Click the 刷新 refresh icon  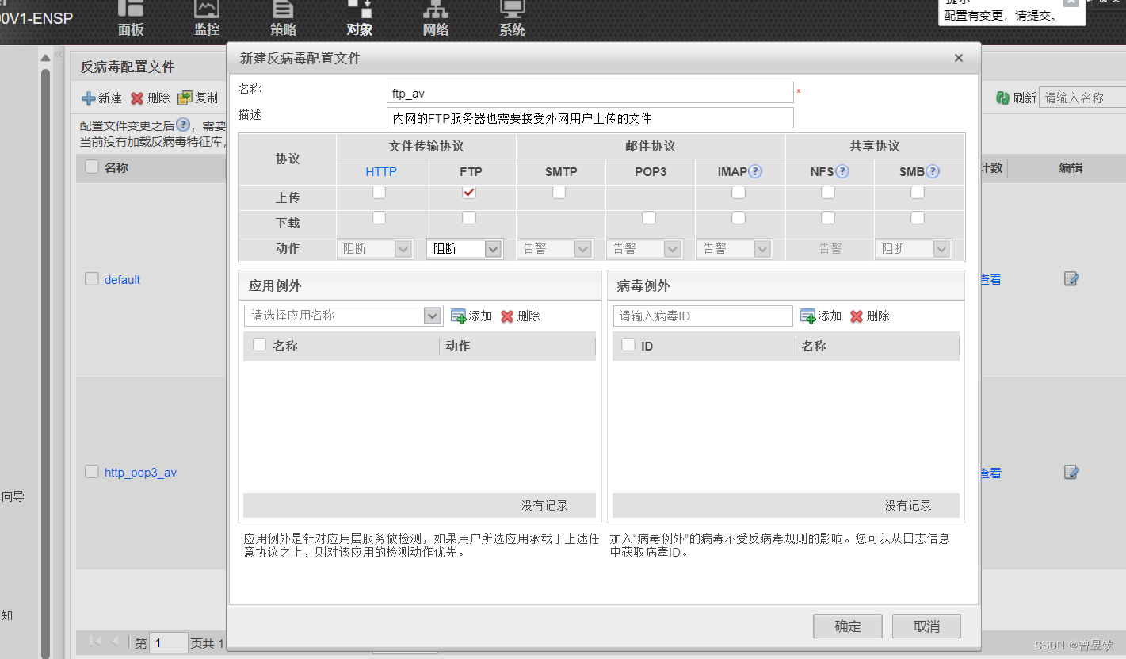tap(1002, 98)
